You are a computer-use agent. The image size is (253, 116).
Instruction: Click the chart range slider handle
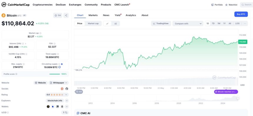click(238, 98)
